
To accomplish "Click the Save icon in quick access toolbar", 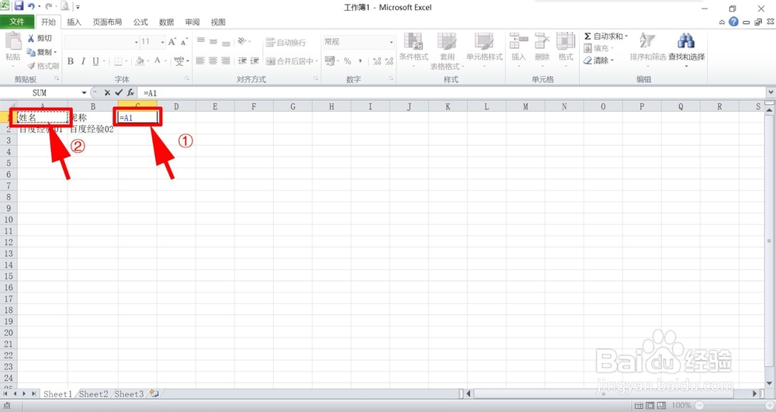I will [x=19, y=6].
